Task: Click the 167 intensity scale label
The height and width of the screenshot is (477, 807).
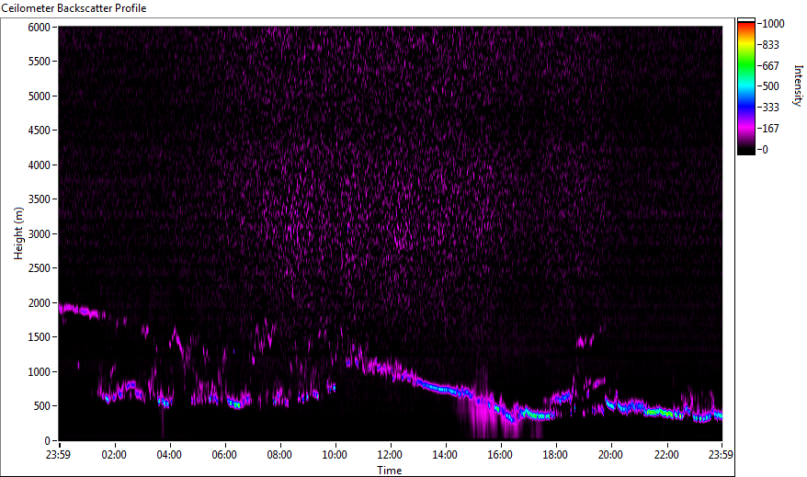Action: pyautogui.click(x=770, y=129)
